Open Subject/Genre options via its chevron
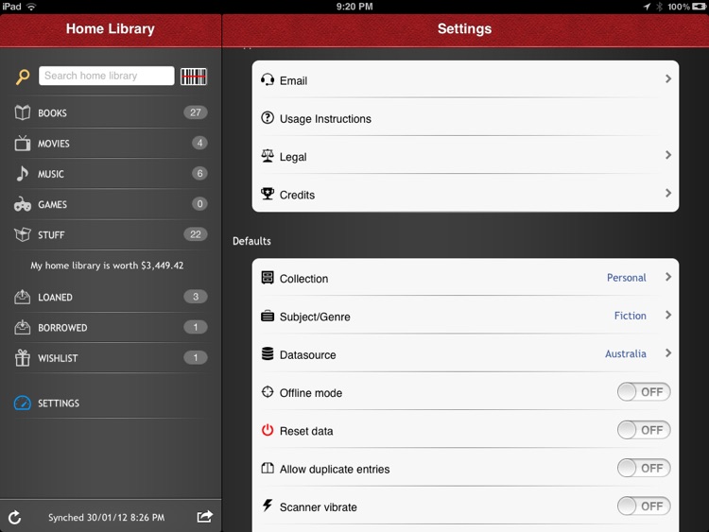The image size is (709, 532). coord(667,315)
